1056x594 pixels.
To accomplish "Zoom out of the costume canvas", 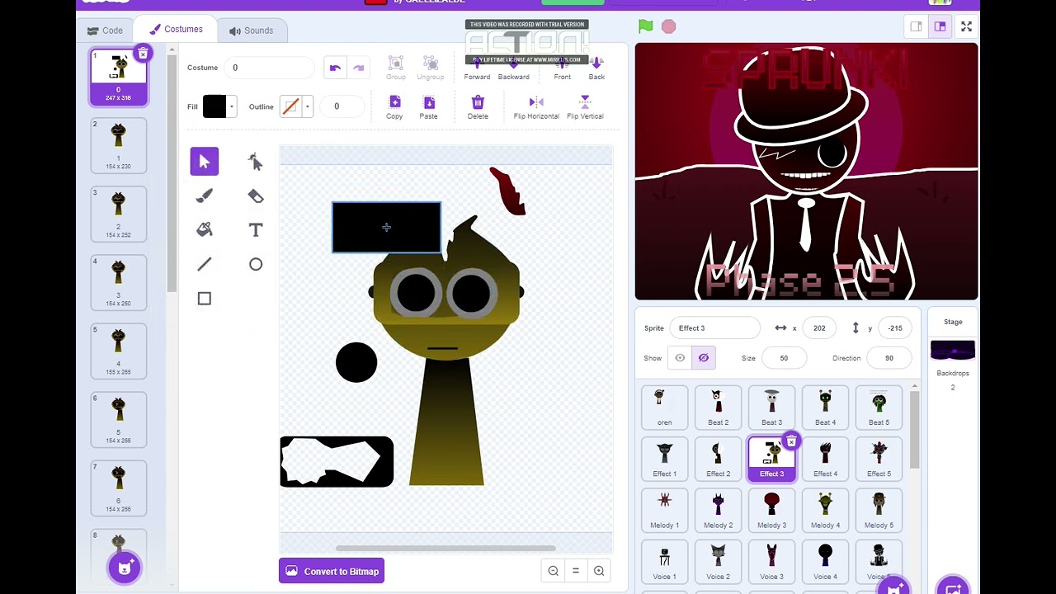I will (554, 571).
